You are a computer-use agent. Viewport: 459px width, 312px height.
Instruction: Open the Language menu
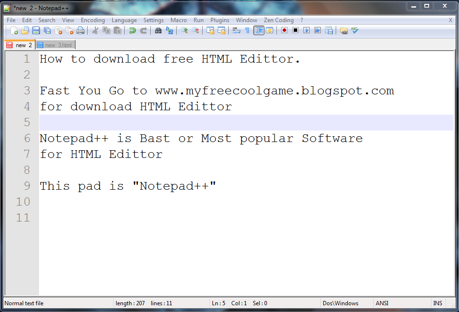124,20
